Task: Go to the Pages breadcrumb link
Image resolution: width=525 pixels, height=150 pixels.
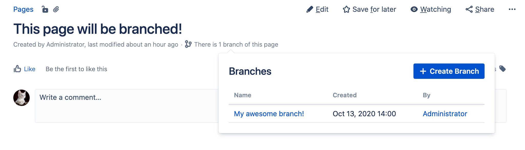Action: coord(23,9)
